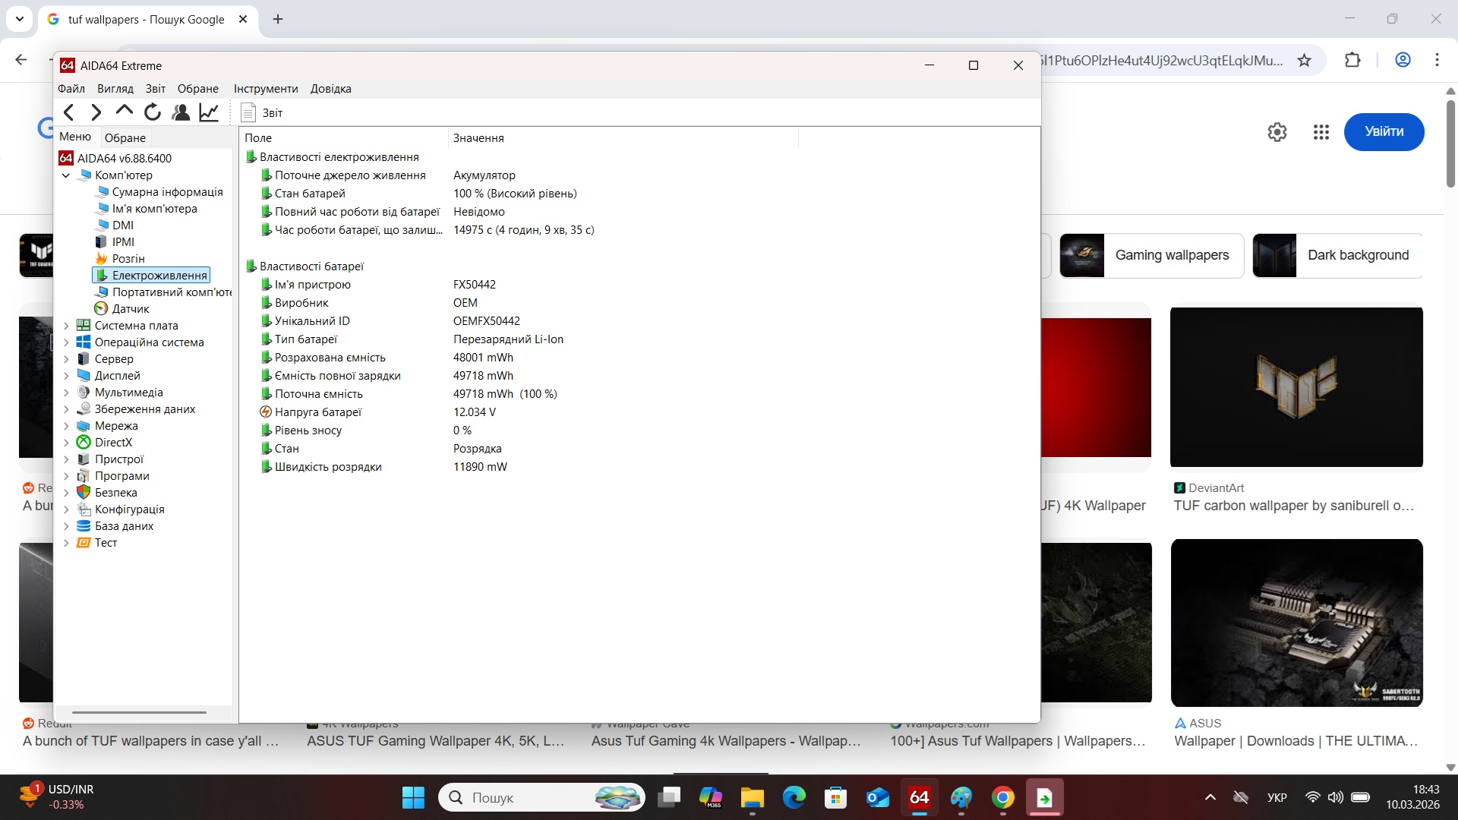Open the sensor graph icon in the toolbar

(208, 112)
